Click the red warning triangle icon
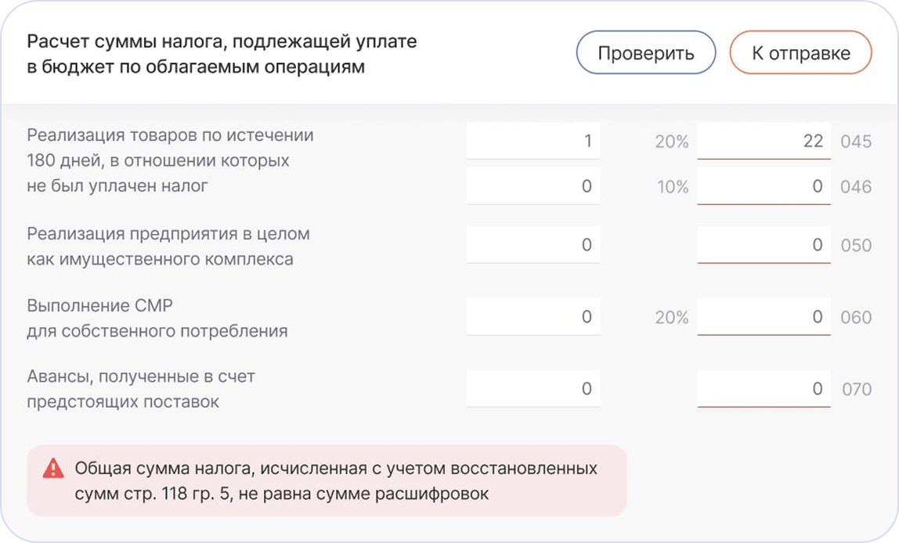The image size is (899, 543). (x=53, y=469)
